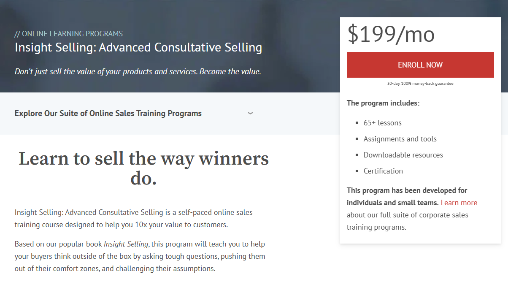
Task: Click the italic Insight Selling book title
Action: [126, 244]
